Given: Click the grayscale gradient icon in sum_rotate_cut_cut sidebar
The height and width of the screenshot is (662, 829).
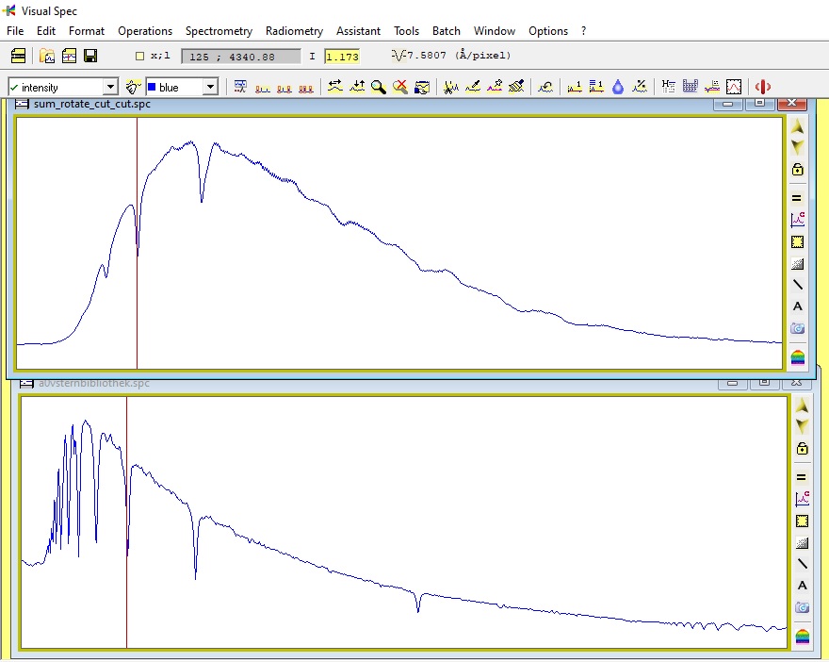Looking at the screenshot, I should 797,263.
